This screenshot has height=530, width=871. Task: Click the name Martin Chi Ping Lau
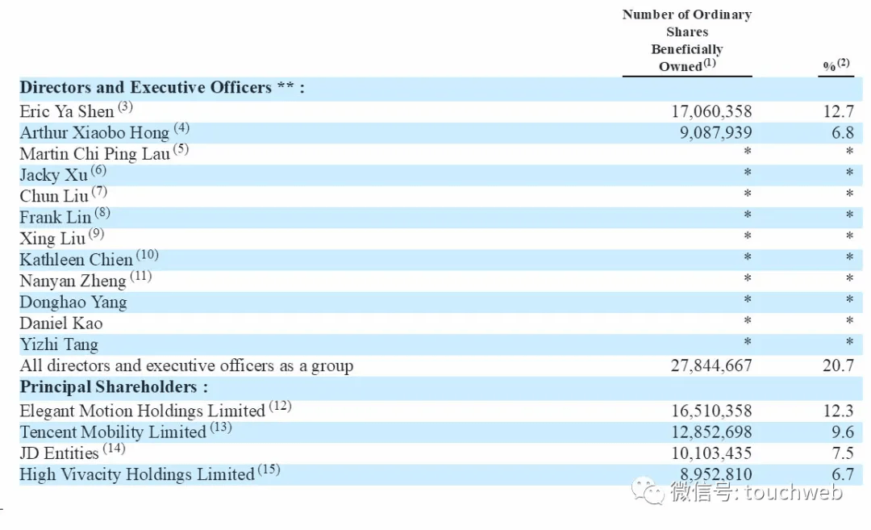tap(94, 154)
